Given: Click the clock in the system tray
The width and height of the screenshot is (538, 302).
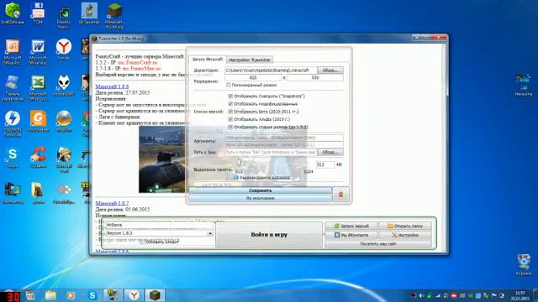Looking at the screenshot, I should click(520, 295).
